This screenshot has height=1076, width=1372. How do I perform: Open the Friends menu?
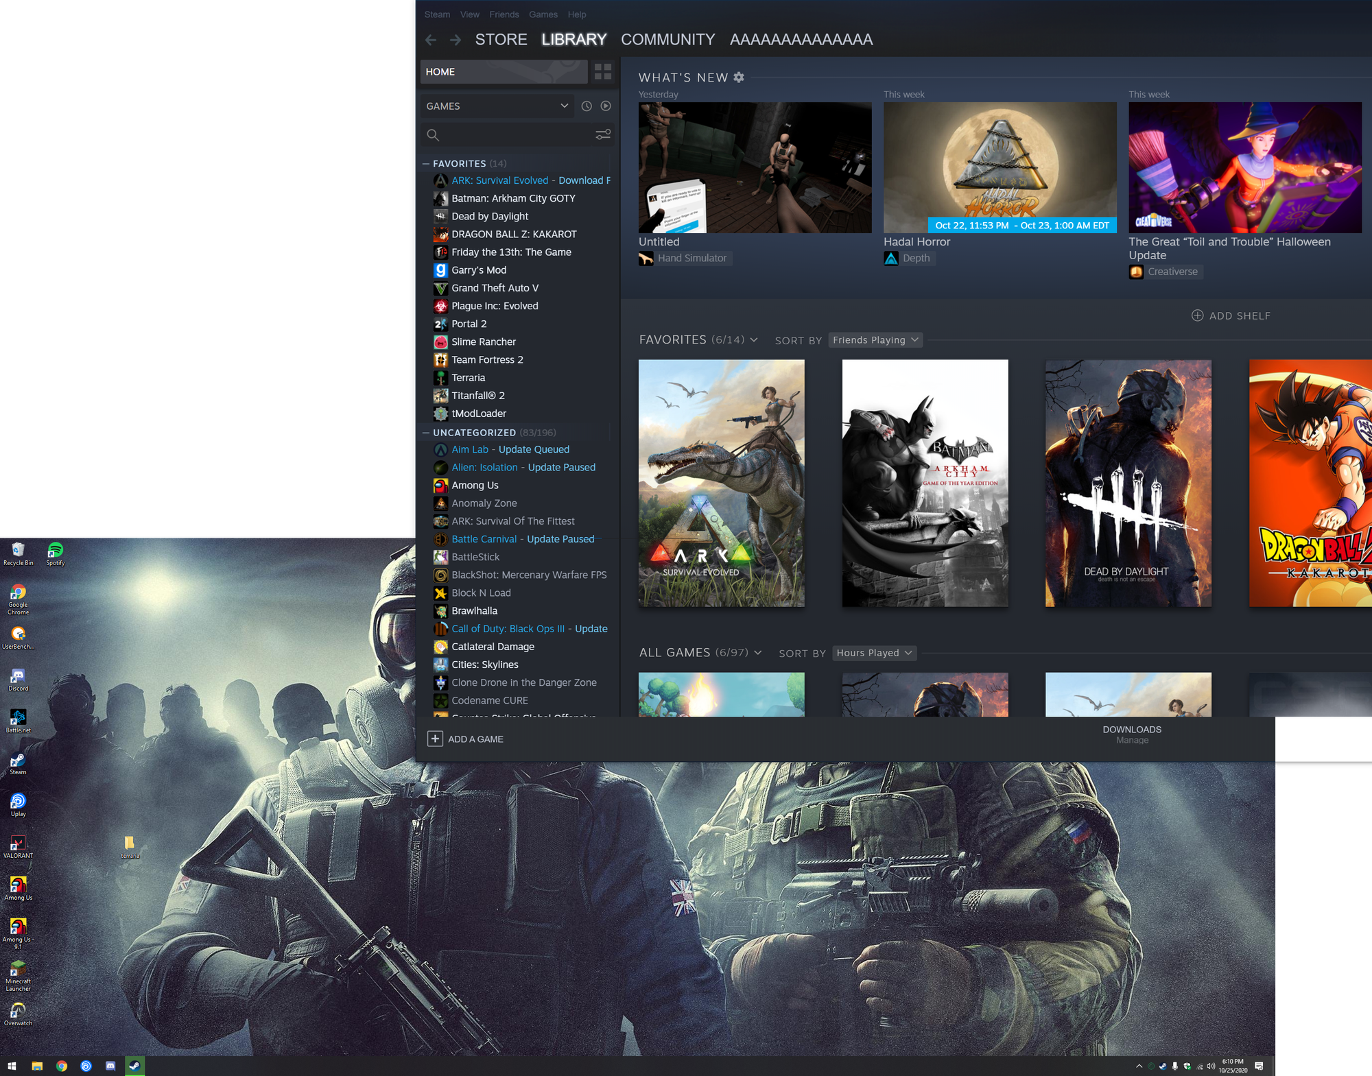pyautogui.click(x=504, y=14)
